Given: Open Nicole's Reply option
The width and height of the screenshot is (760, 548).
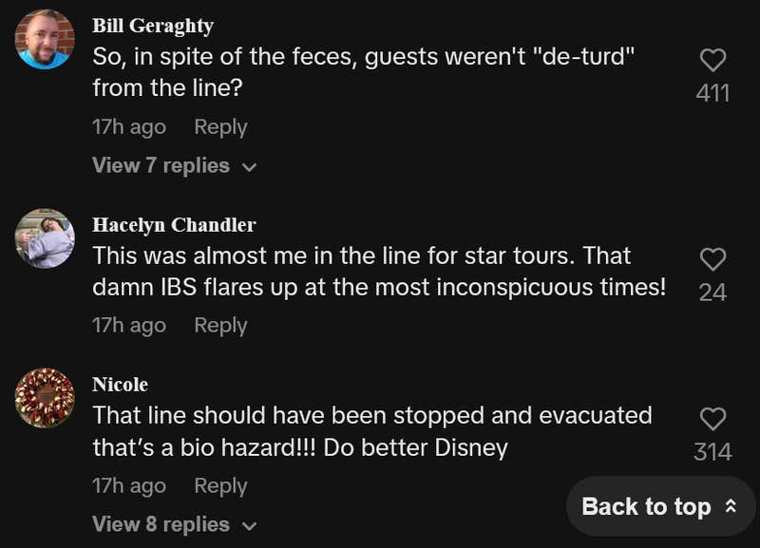Looking at the screenshot, I should tap(220, 485).
